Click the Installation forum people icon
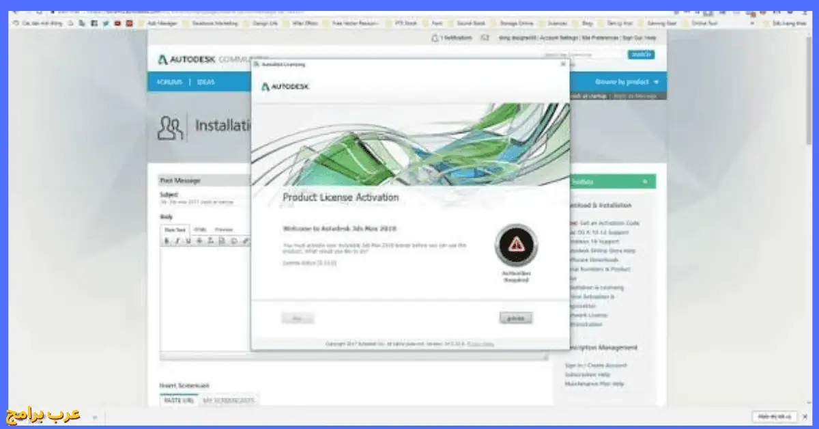The width and height of the screenshot is (819, 429). [171, 127]
